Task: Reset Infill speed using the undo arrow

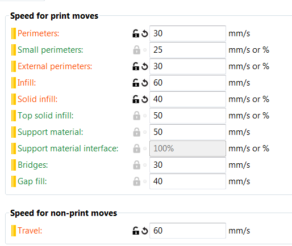Action: click(x=145, y=83)
